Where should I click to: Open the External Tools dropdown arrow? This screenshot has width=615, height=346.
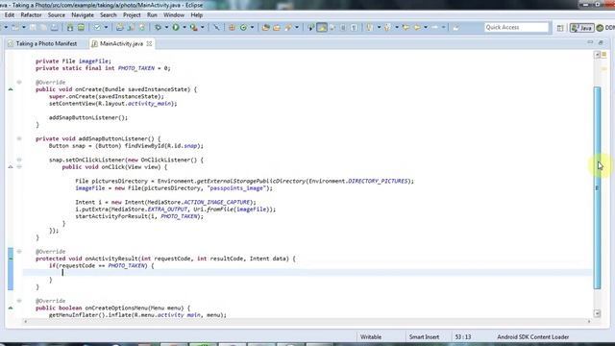pyautogui.click(x=203, y=28)
